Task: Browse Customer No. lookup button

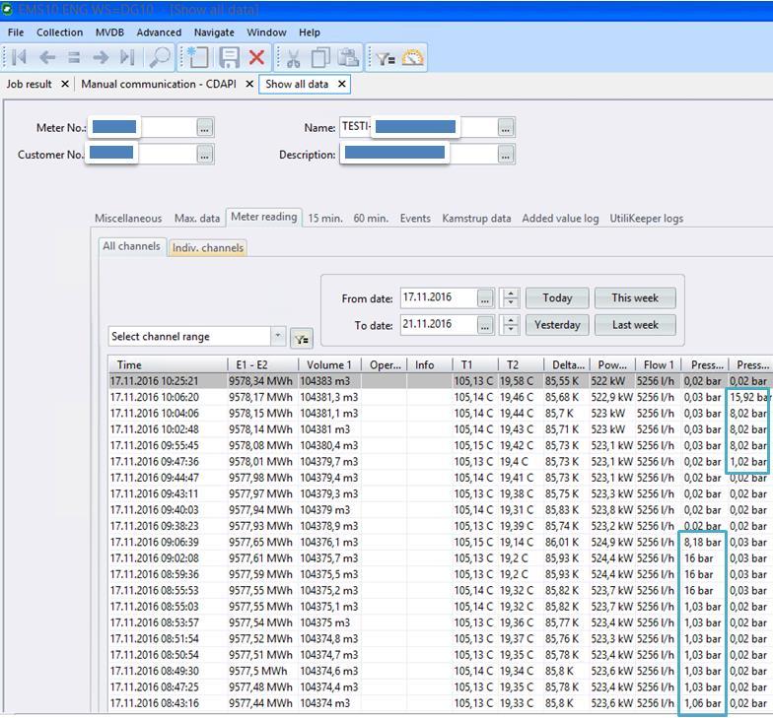Action: 205,155
